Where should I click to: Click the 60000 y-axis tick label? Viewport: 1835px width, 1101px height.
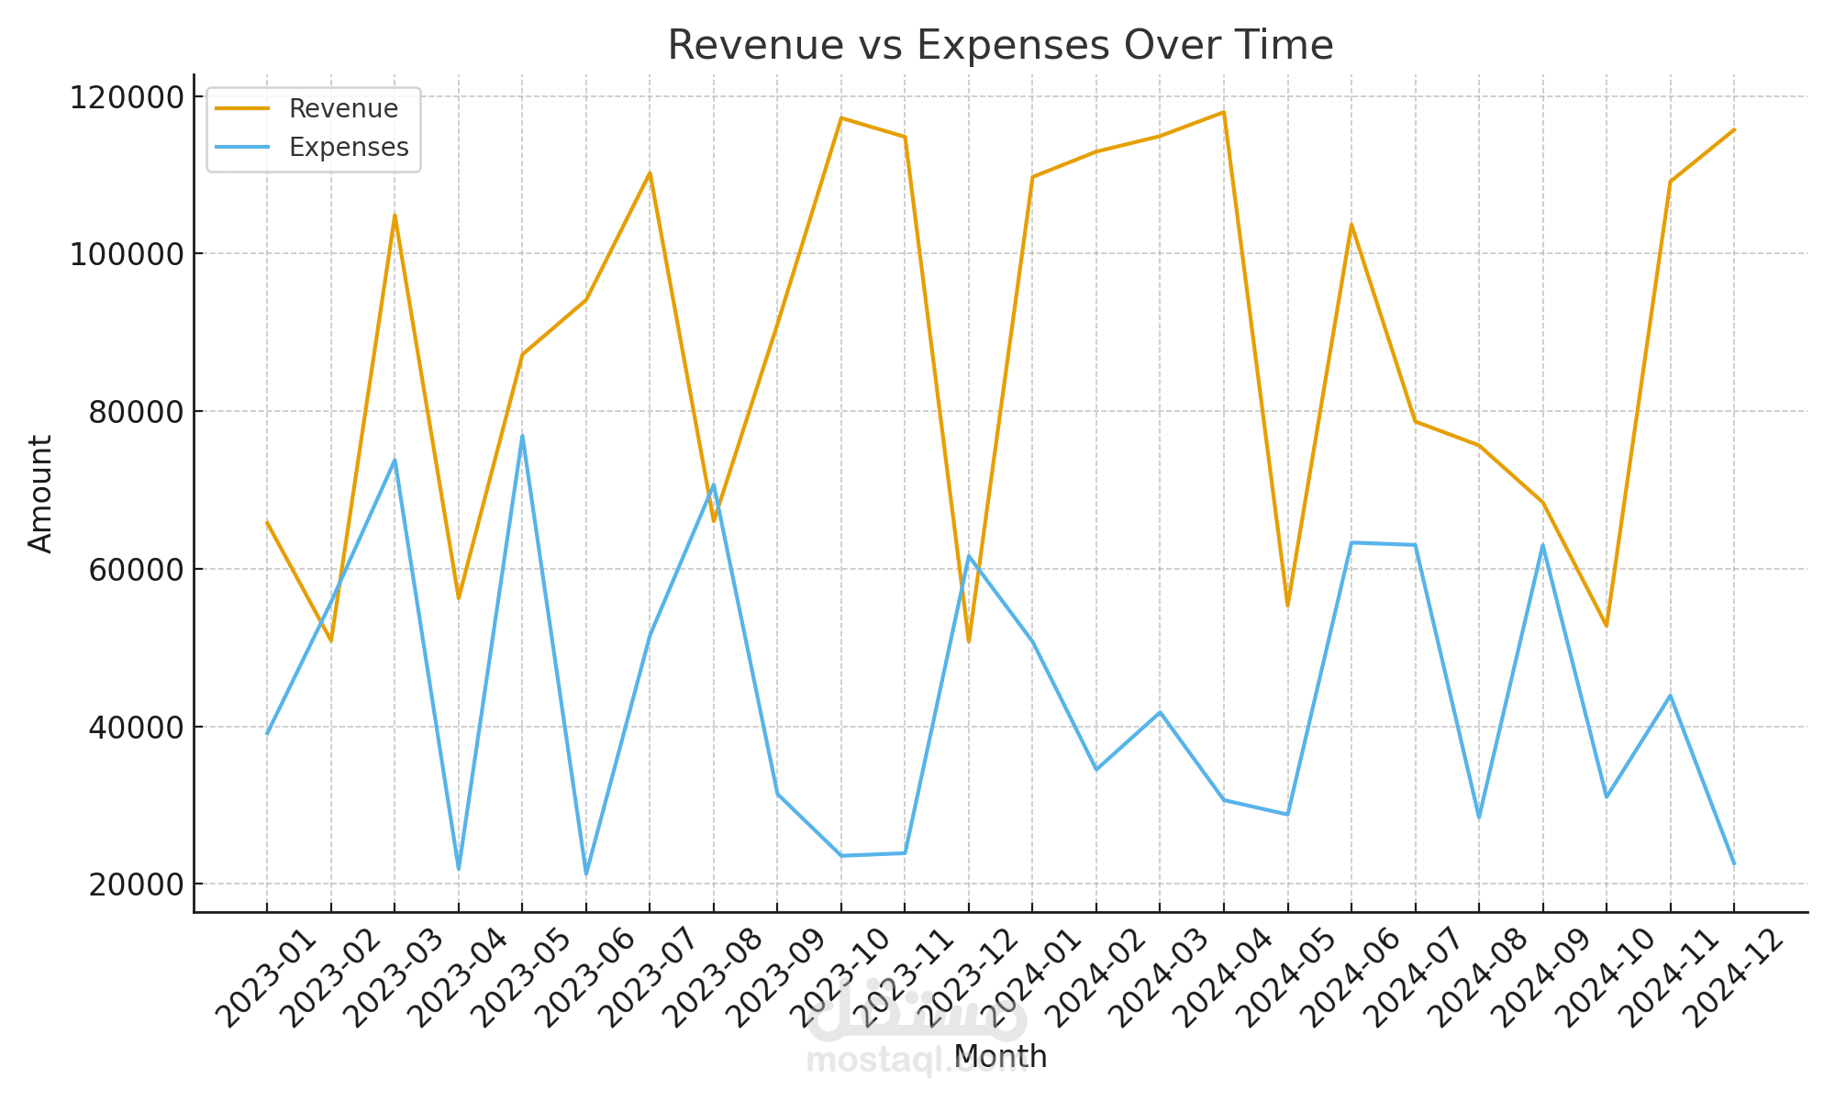pyautogui.click(x=136, y=570)
